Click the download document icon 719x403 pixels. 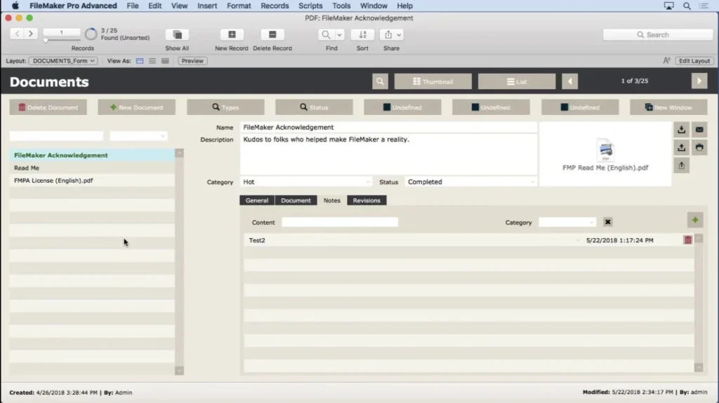pyautogui.click(x=681, y=130)
